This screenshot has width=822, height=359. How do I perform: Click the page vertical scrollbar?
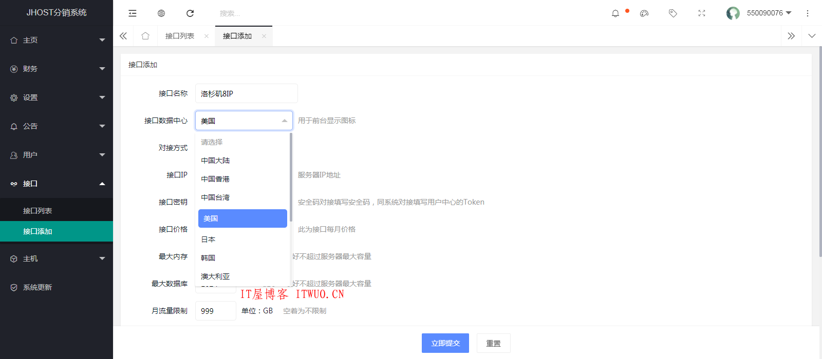(820, 151)
